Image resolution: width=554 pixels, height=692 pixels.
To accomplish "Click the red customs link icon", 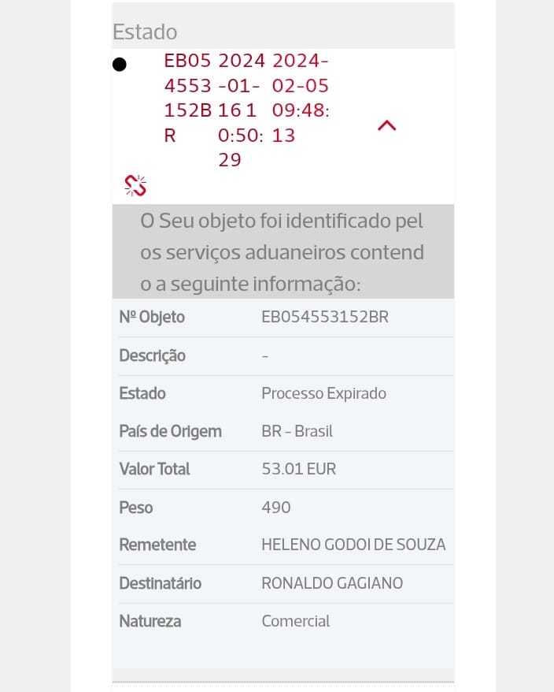I will pyautogui.click(x=135, y=185).
